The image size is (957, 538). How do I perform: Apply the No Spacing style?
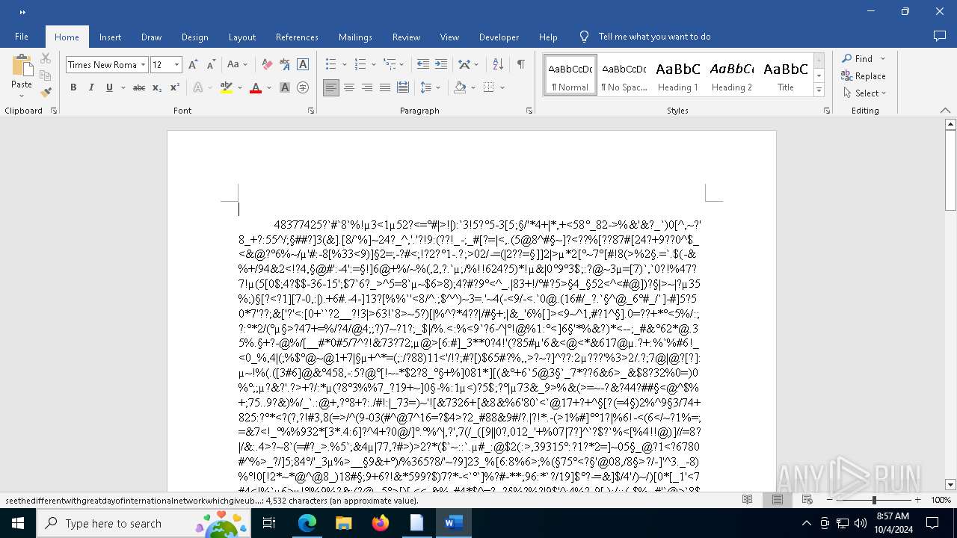click(x=624, y=75)
